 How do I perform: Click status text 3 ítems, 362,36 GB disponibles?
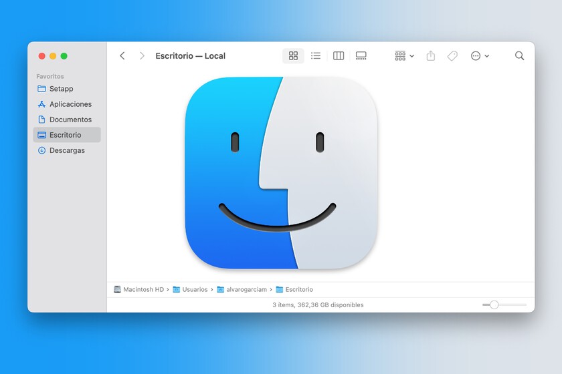318,305
